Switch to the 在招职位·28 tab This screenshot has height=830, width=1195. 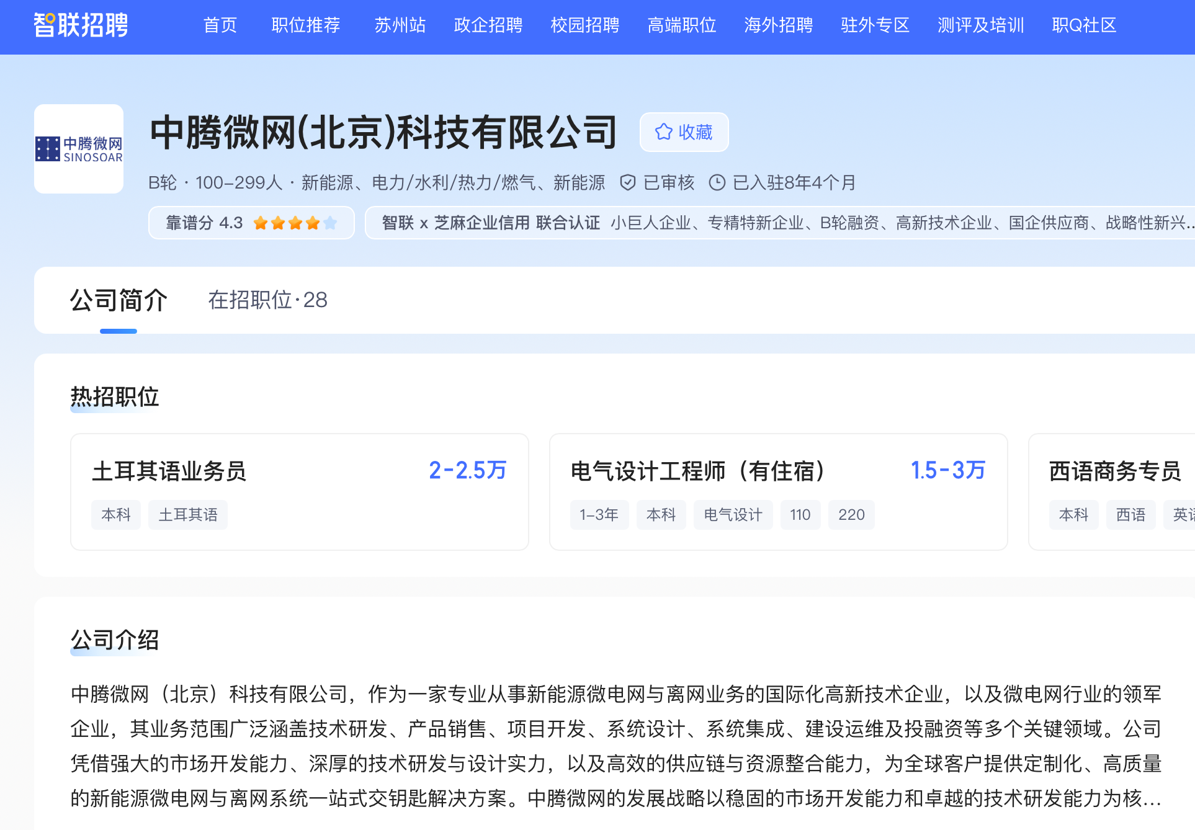[267, 300]
